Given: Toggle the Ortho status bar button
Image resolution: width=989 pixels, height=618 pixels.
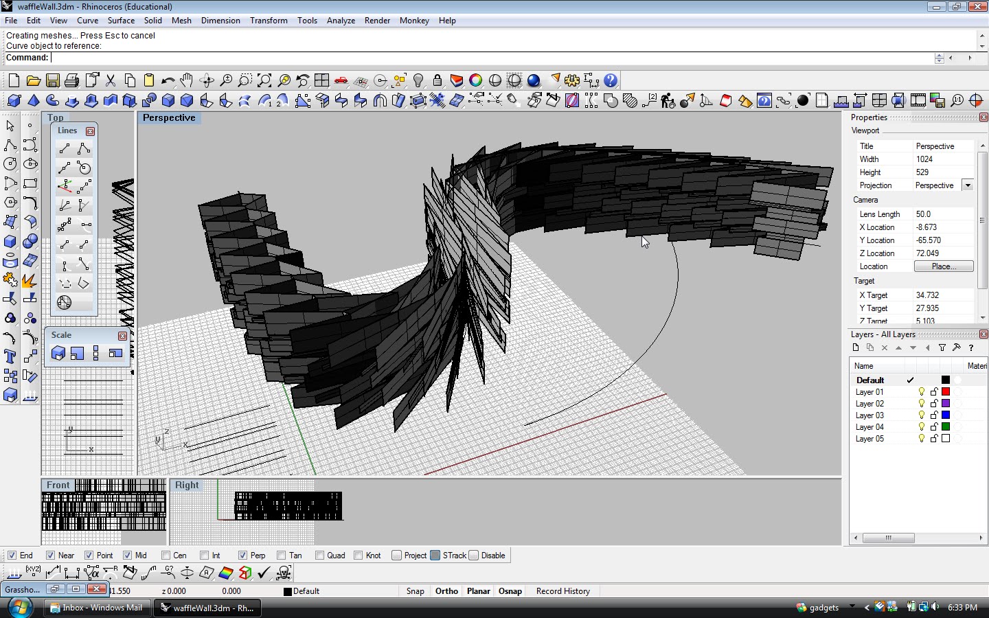Looking at the screenshot, I should tap(446, 591).
